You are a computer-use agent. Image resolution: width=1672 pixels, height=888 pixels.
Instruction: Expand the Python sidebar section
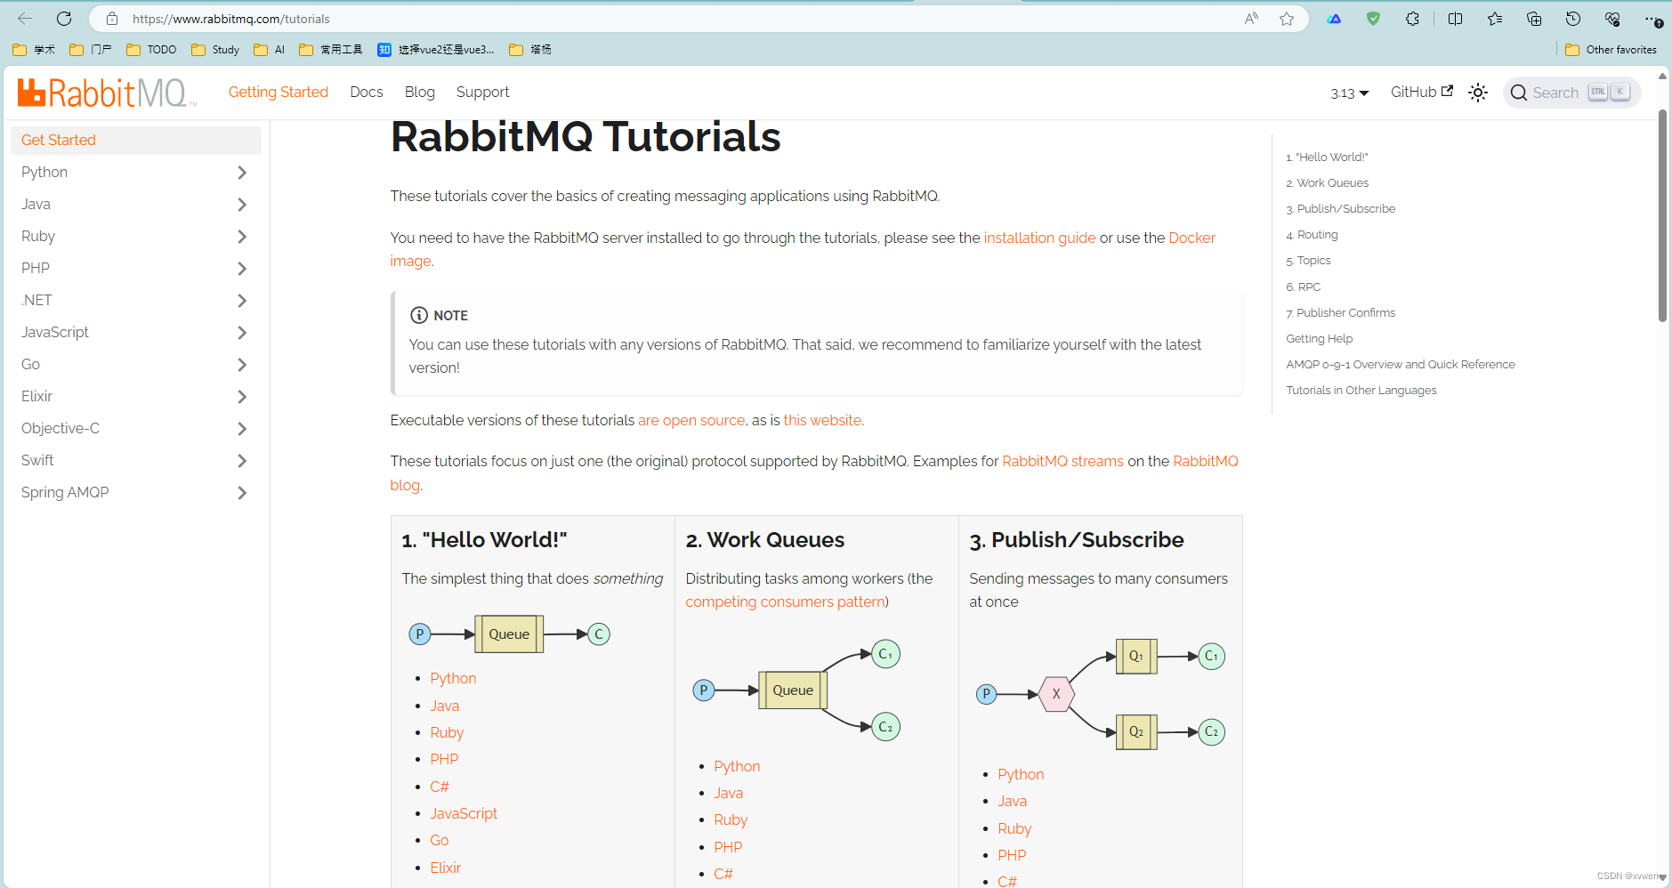tap(241, 172)
